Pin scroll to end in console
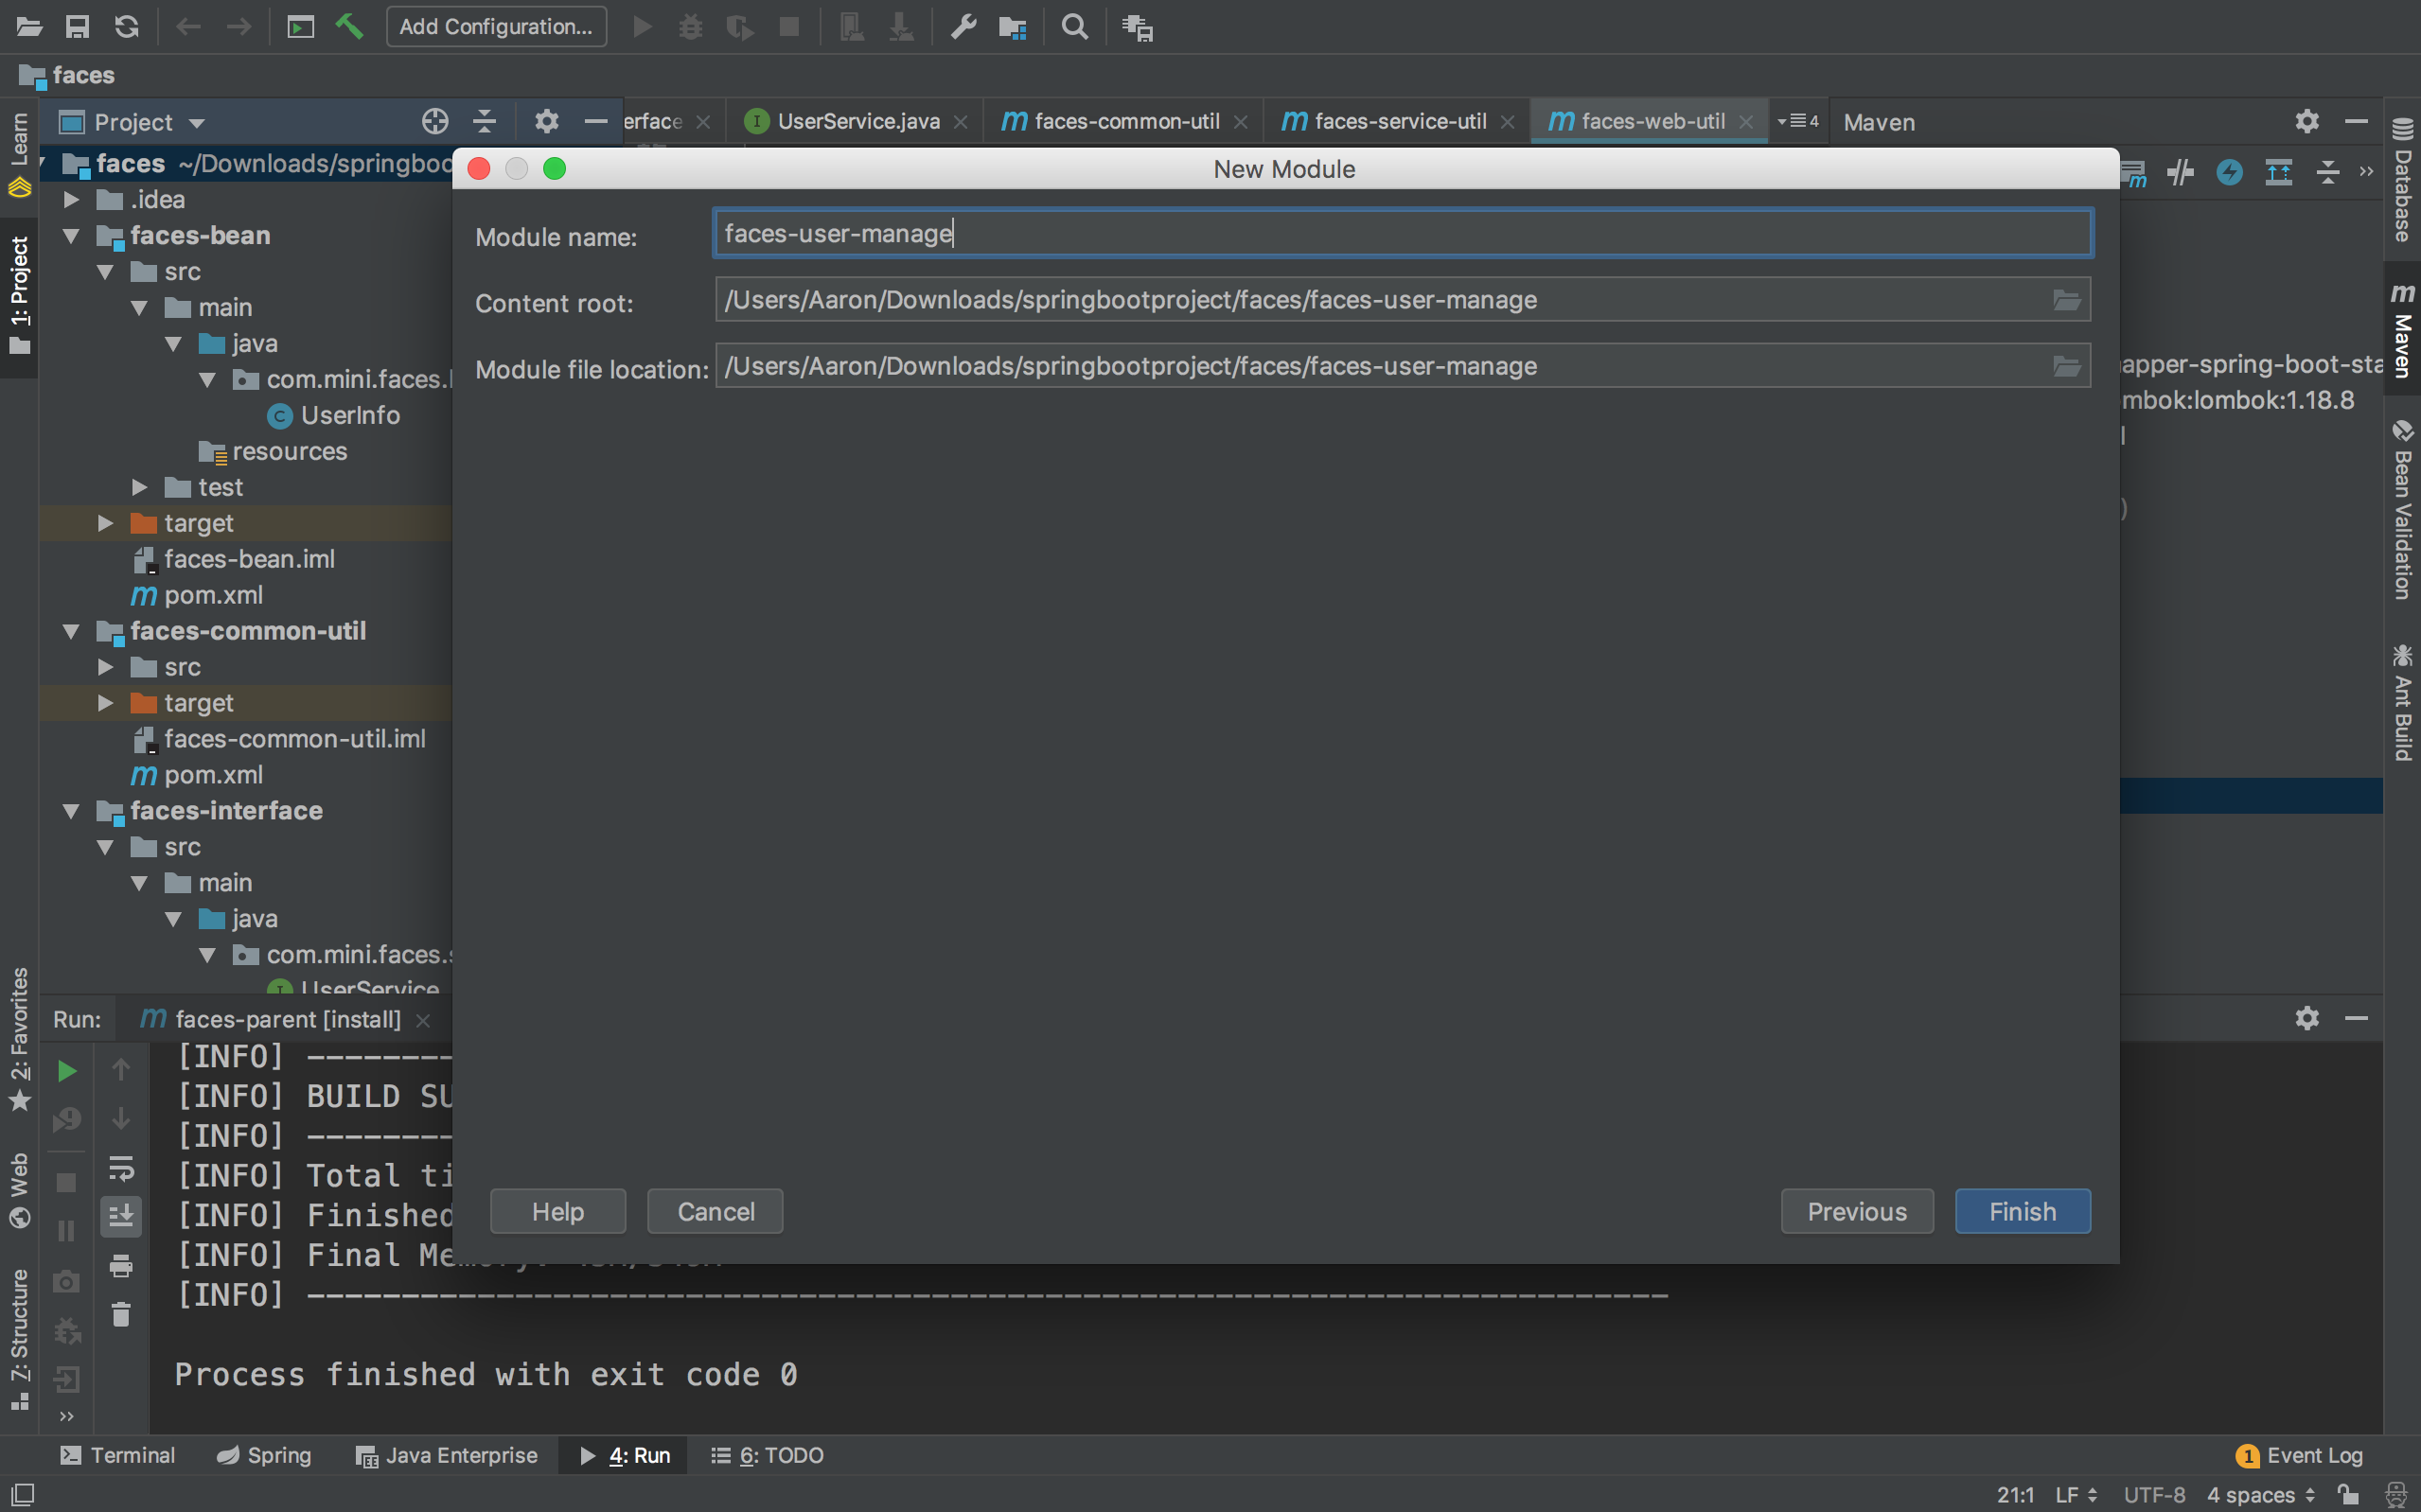The width and height of the screenshot is (2421, 1512). [x=121, y=1216]
